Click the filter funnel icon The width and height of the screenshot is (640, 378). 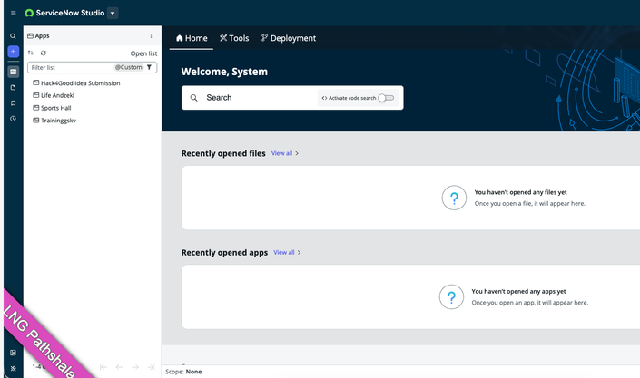point(150,67)
